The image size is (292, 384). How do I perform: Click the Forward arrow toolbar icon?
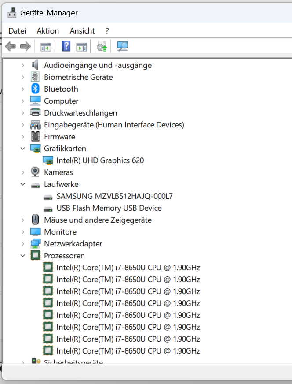pos(26,46)
